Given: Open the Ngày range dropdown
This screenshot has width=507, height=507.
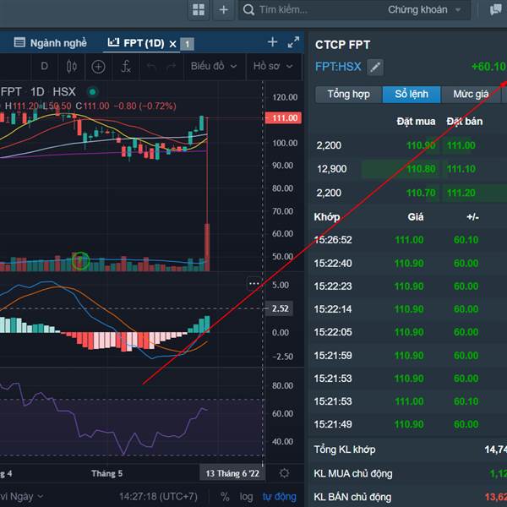Looking at the screenshot, I should tap(21, 497).
